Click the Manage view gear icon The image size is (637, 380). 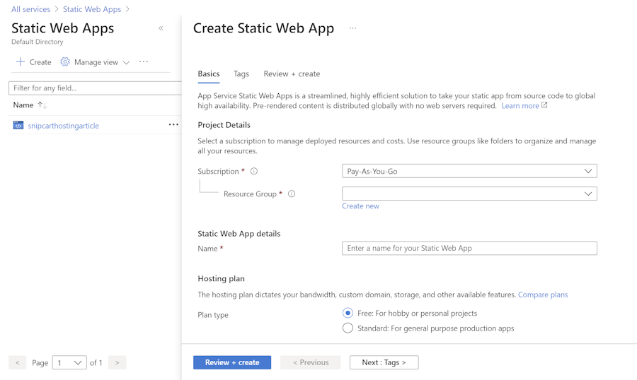65,61
